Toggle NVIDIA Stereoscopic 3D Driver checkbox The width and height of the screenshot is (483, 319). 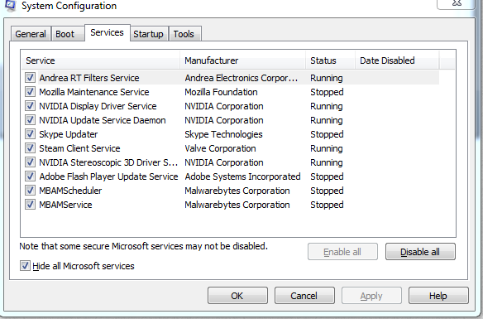30,162
